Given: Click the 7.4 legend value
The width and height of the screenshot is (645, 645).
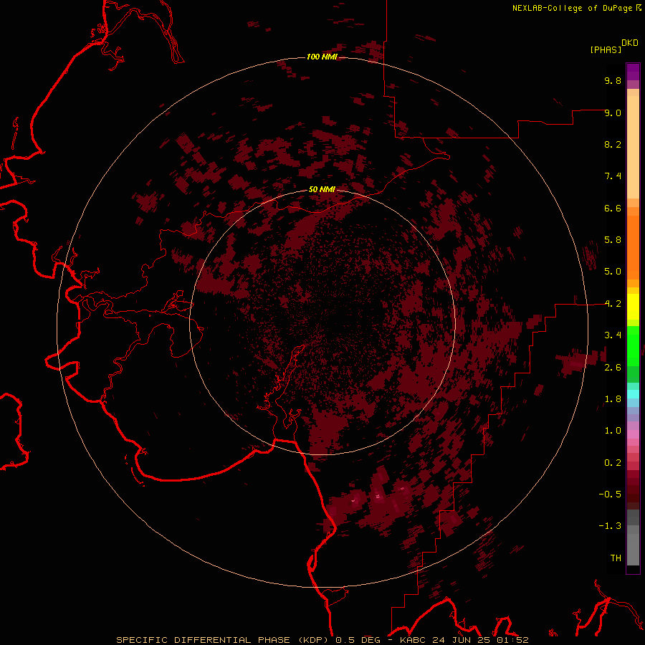Looking at the screenshot, I should coord(613,176).
